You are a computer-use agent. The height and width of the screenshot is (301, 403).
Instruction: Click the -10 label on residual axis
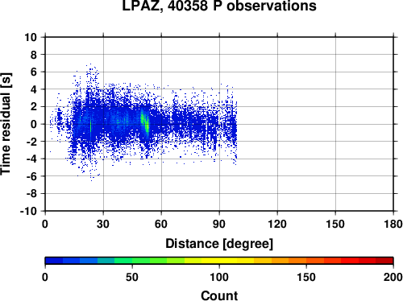pos(28,211)
